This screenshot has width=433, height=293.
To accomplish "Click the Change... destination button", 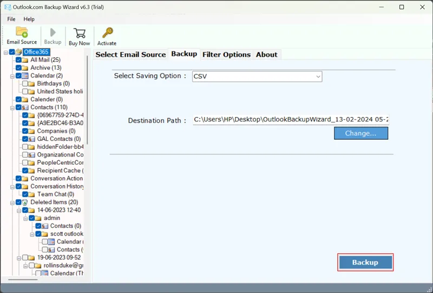I will (x=360, y=133).
